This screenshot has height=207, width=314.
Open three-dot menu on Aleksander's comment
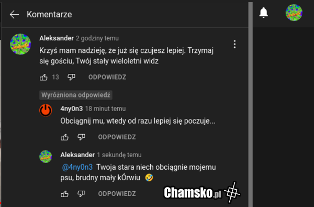234,44
